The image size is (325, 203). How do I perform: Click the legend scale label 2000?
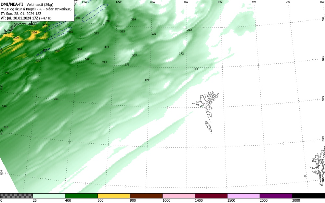264,200
